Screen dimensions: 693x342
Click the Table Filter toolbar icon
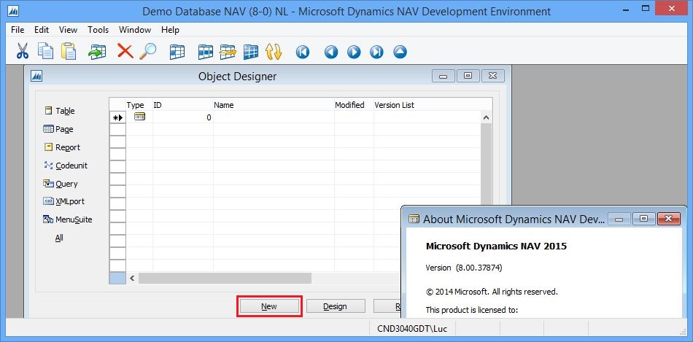click(x=206, y=52)
